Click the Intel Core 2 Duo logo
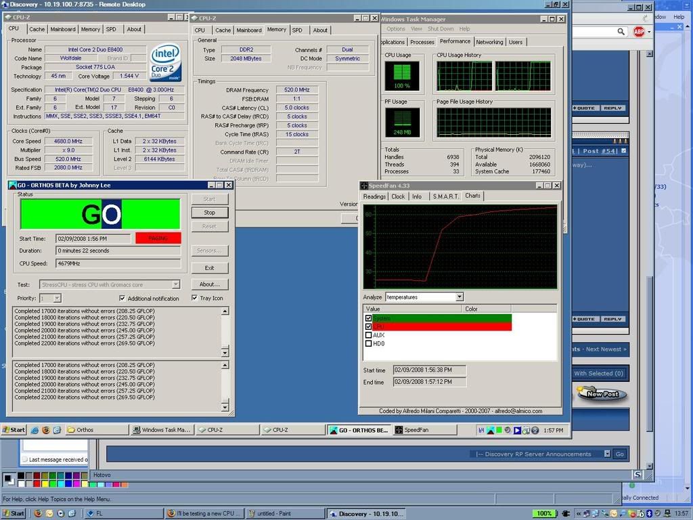 (164, 62)
